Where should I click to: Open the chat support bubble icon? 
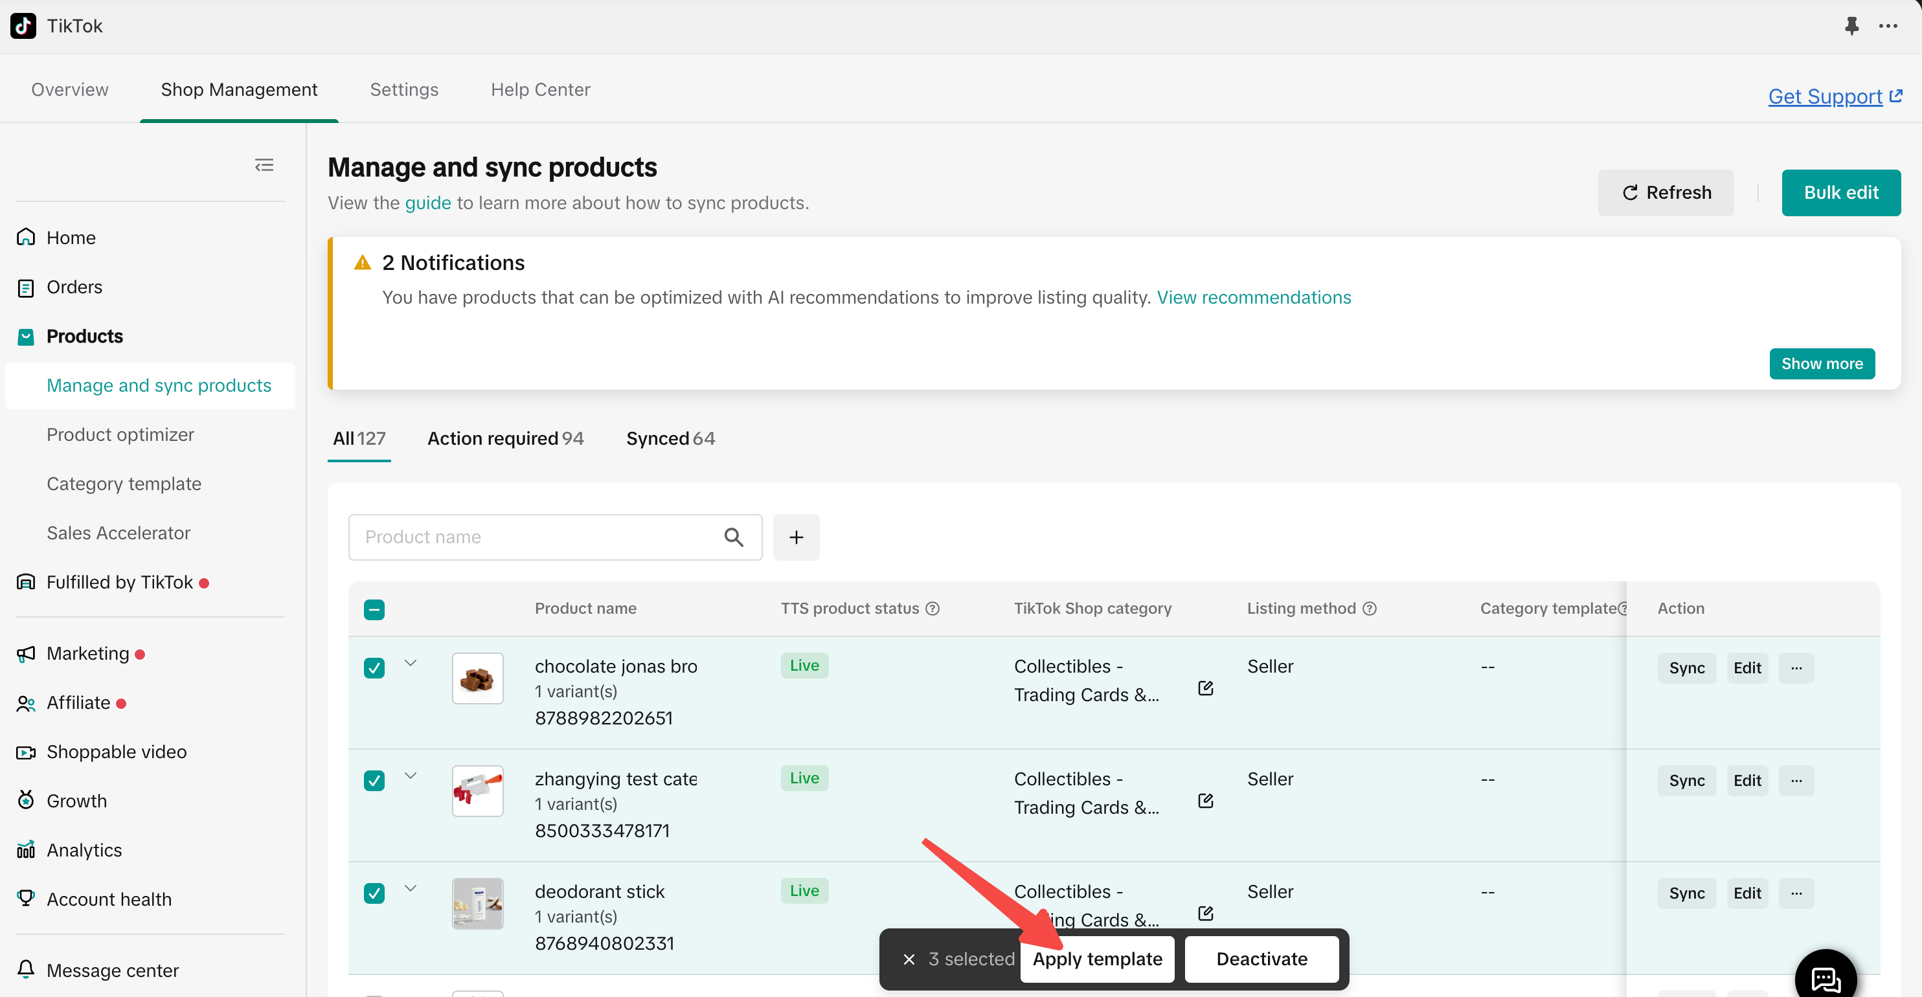click(1825, 977)
